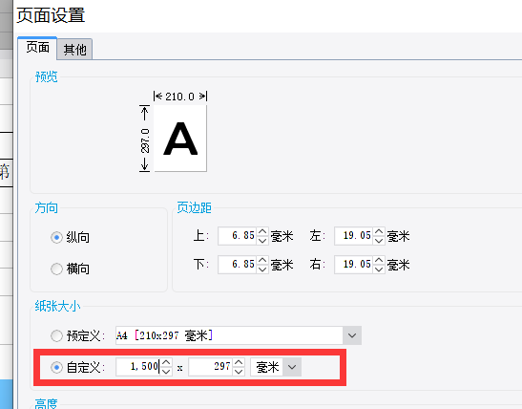Viewport: 522px width, 409px height.
Task: Decrease the bottom margin with down arrow
Action: click(x=262, y=269)
